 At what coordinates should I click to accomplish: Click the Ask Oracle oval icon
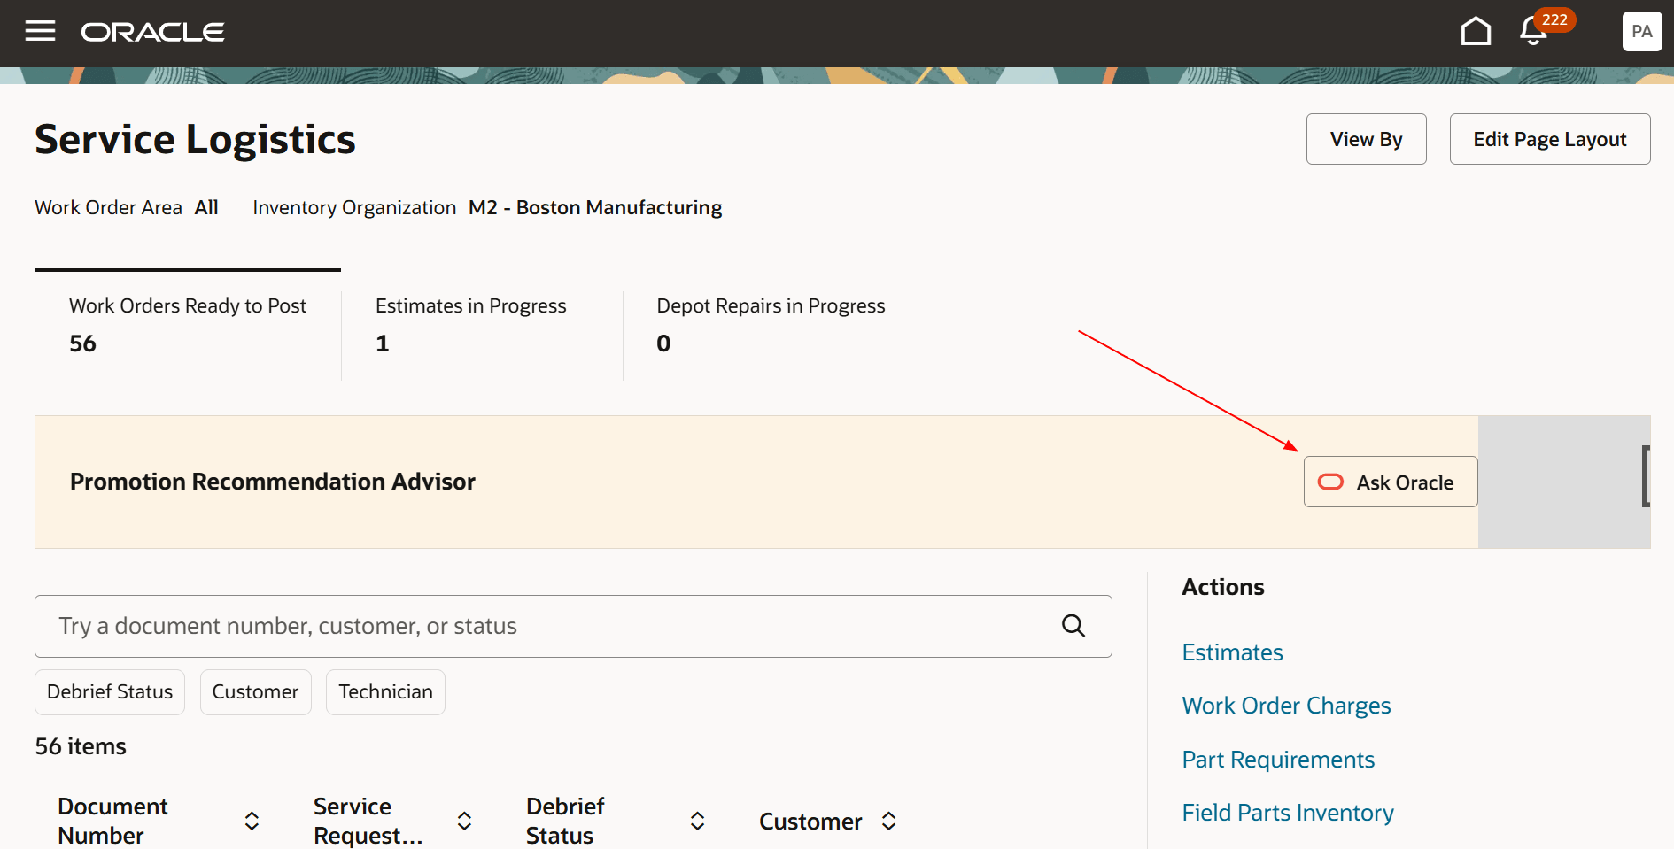[1330, 482]
